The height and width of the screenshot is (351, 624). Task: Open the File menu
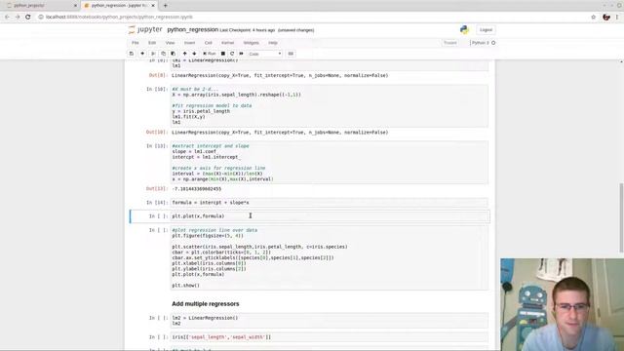136,43
